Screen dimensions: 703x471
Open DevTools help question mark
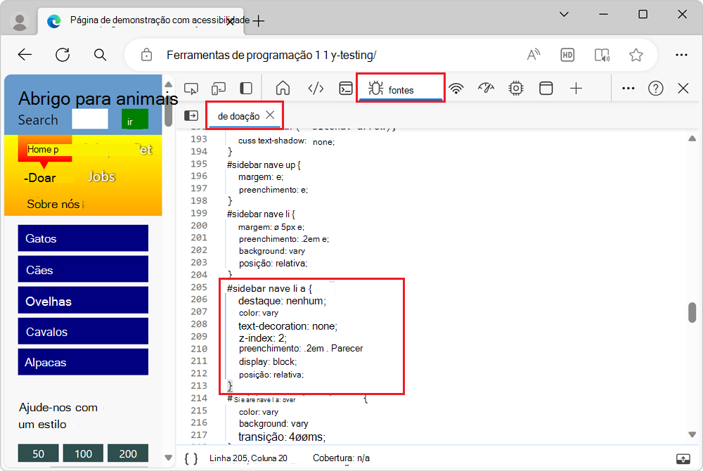click(655, 89)
